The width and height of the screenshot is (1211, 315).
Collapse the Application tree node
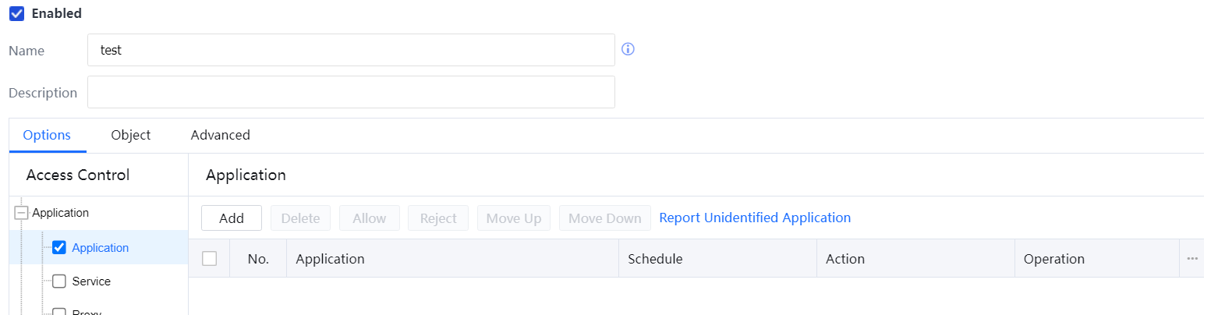point(21,213)
